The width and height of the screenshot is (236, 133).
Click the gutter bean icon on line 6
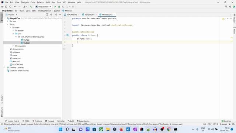[x=67, y=35]
